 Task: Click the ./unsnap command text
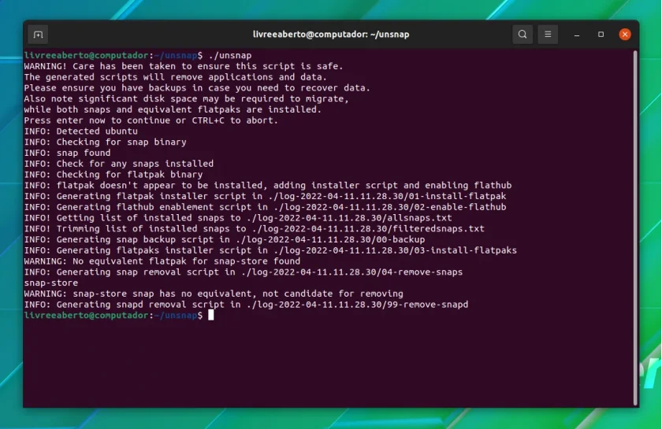pyautogui.click(x=230, y=55)
